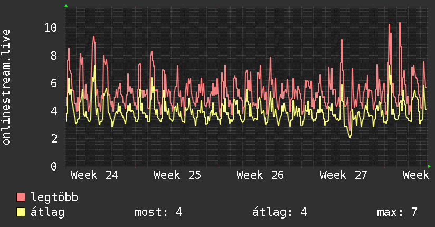Click the red legtöbb legend swatch
Screen dimensions: 435x227
pos(21,197)
